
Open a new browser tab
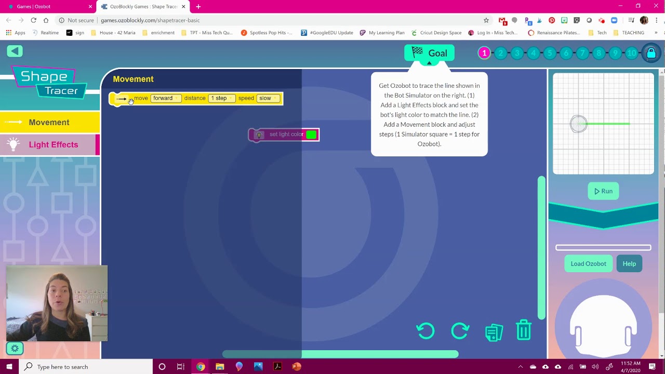198,7
